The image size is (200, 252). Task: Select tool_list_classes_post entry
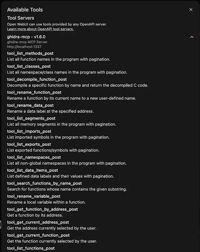click(29, 67)
